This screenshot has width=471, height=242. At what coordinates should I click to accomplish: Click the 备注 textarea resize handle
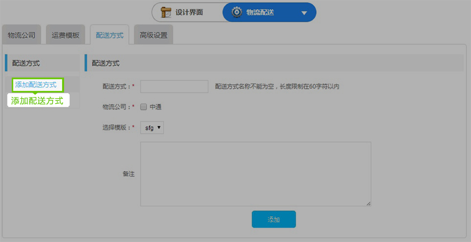tap(368, 204)
